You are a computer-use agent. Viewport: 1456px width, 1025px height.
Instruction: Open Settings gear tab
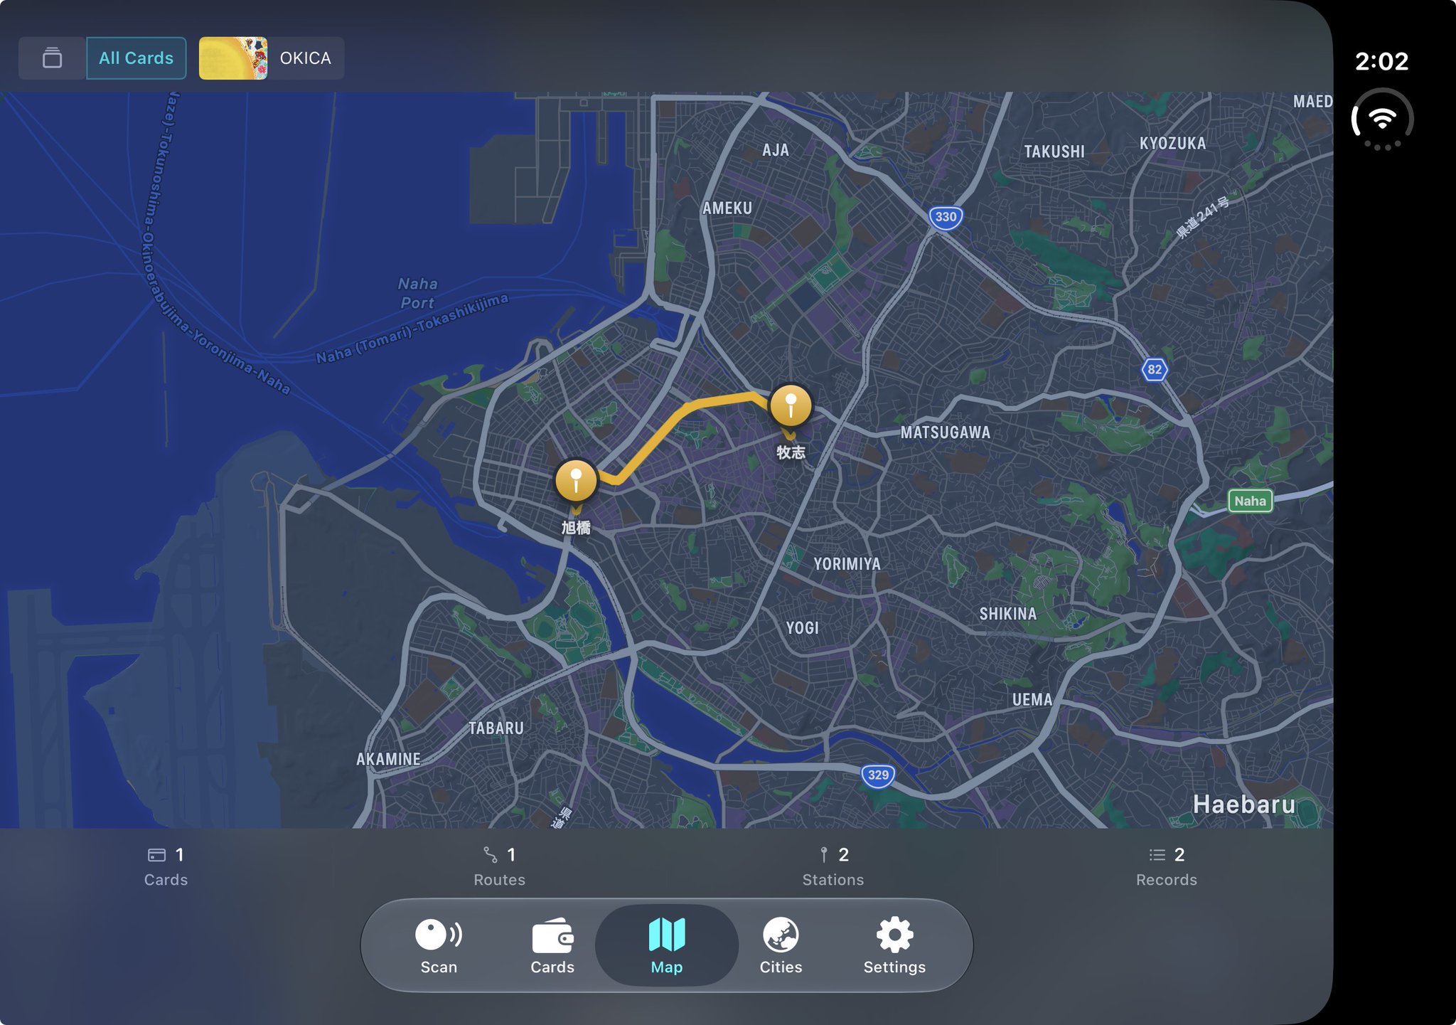(894, 946)
